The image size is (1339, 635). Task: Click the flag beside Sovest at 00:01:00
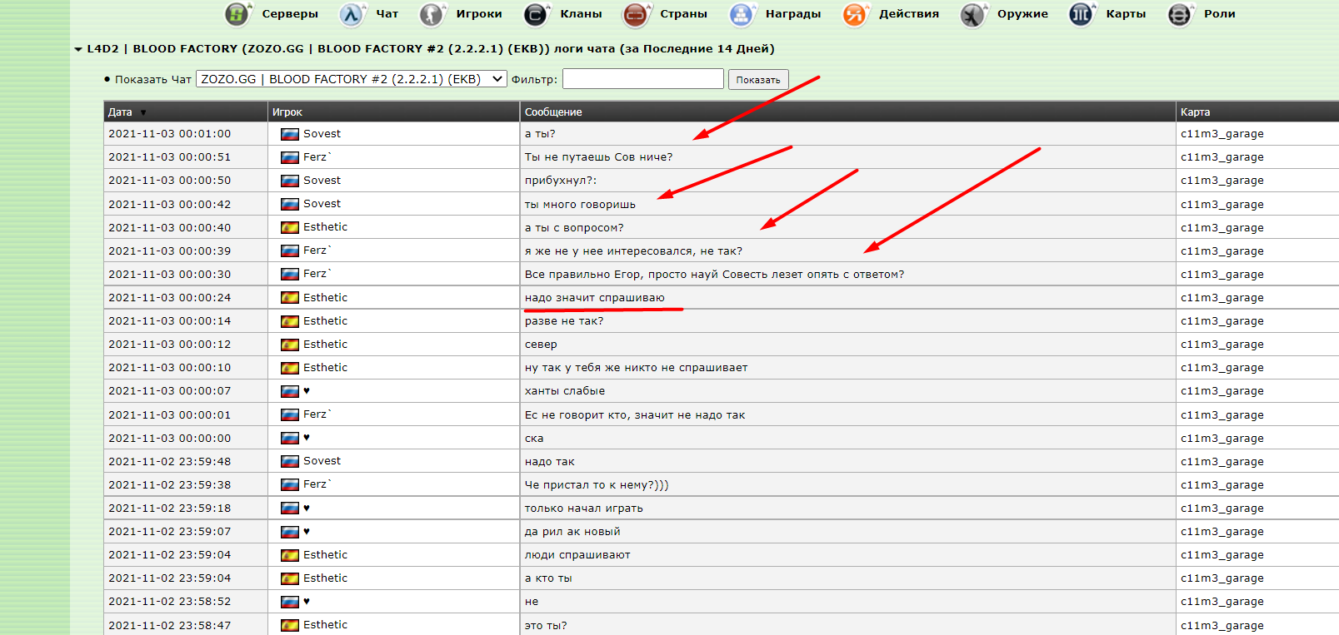pyautogui.click(x=290, y=134)
